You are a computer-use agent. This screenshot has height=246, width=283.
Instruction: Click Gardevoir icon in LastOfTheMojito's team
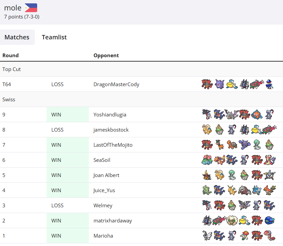(257, 145)
